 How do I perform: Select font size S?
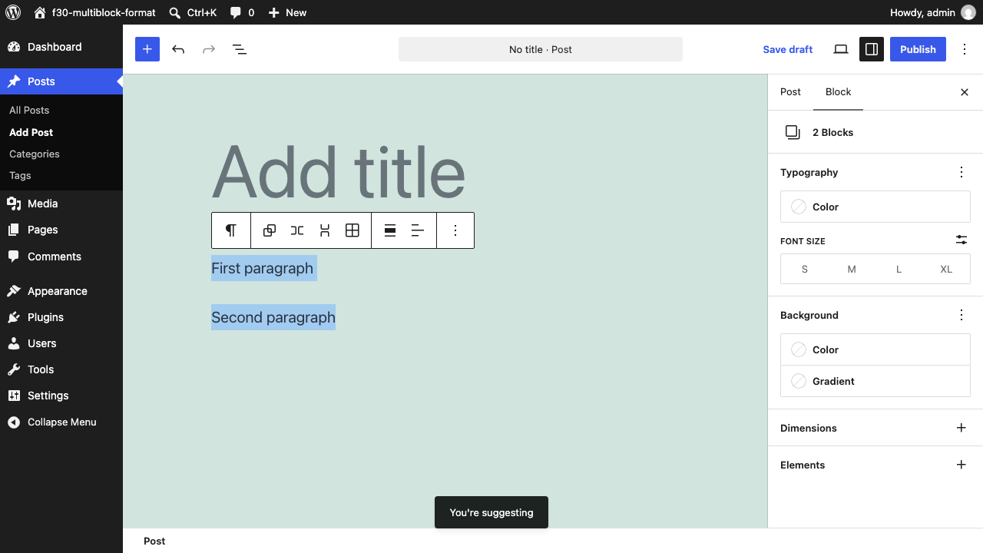tap(805, 270)
